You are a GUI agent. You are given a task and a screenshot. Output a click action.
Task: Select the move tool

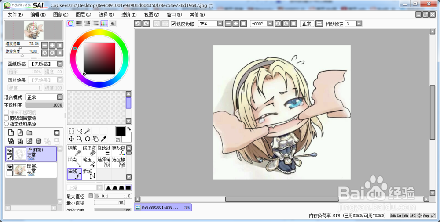[x=71, y=139]
